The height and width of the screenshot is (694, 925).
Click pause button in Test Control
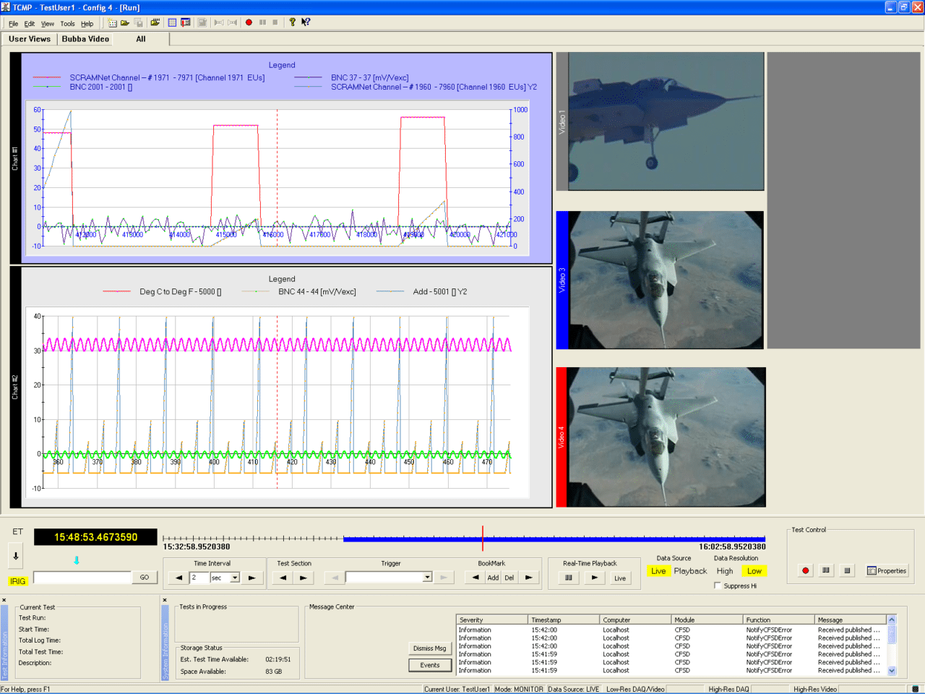point(825,570)
